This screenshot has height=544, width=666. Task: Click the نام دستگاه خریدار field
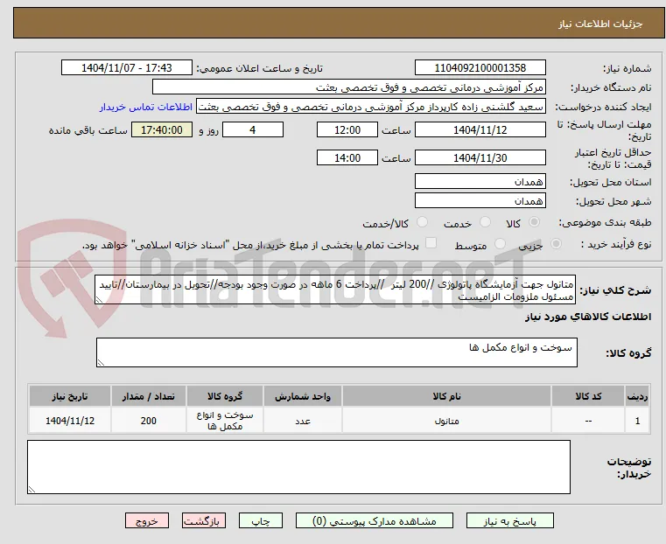click(x=348, y=87)
